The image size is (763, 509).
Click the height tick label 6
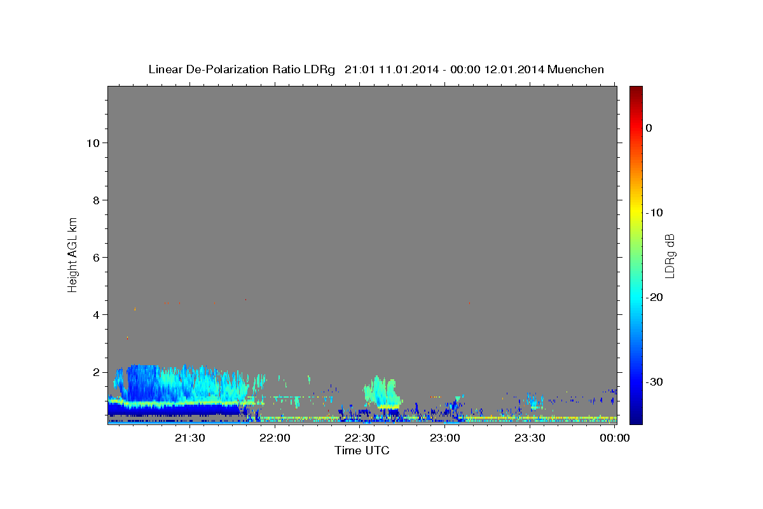point(96,258)
